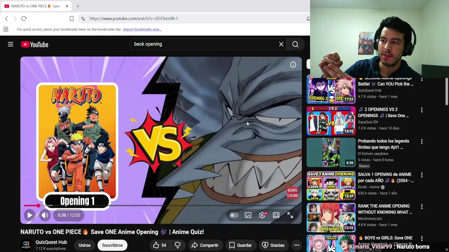Click the Unirse button
Image resolution: width=449 pixels, height=252 pixels.
85,245
